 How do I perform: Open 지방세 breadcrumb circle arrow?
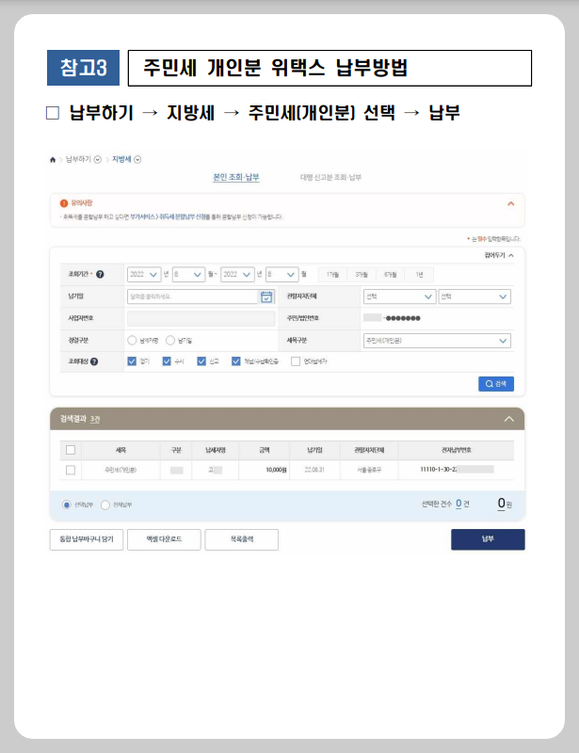click(x=137, y=159)
